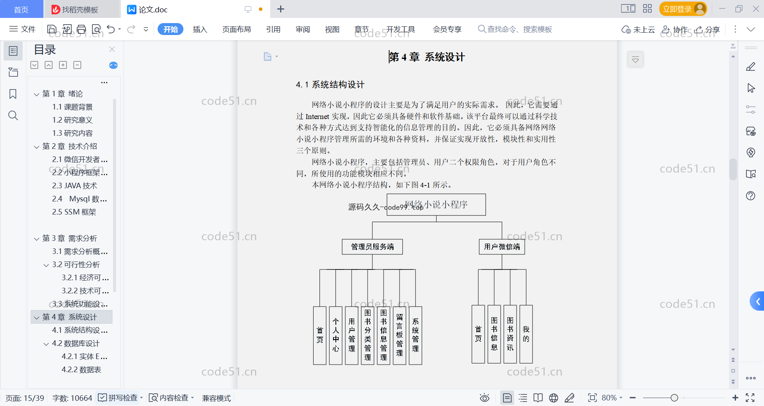Click the expand-all outline icon

pyautogui.click(x=35, y=65)
